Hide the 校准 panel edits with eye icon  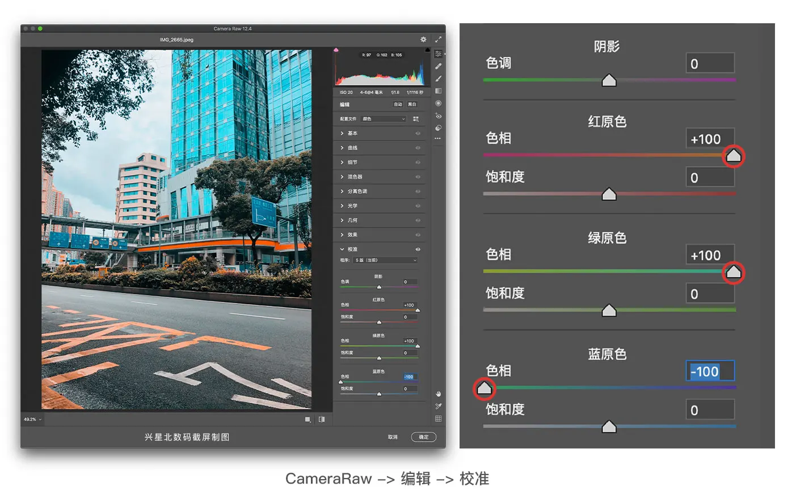click(418, 249)
